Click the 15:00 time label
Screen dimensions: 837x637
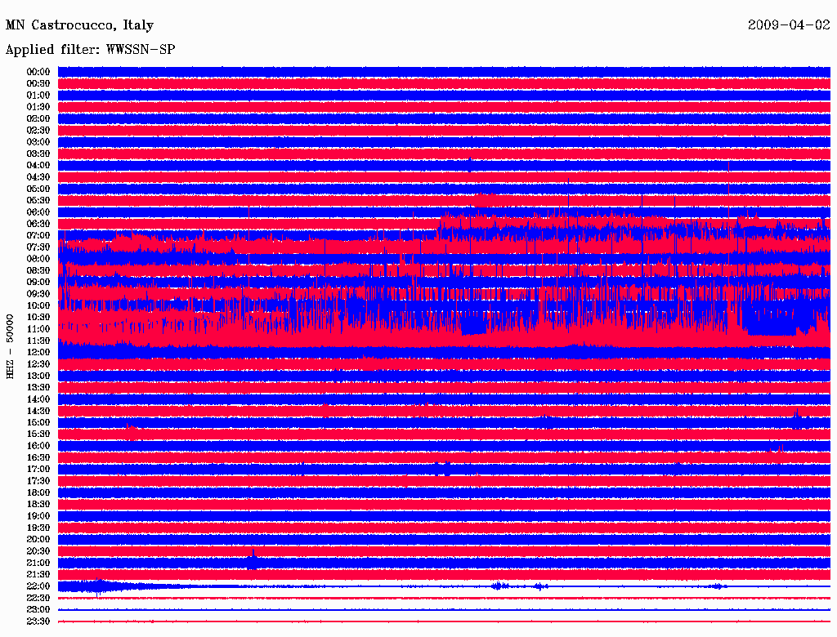(38, 422)
